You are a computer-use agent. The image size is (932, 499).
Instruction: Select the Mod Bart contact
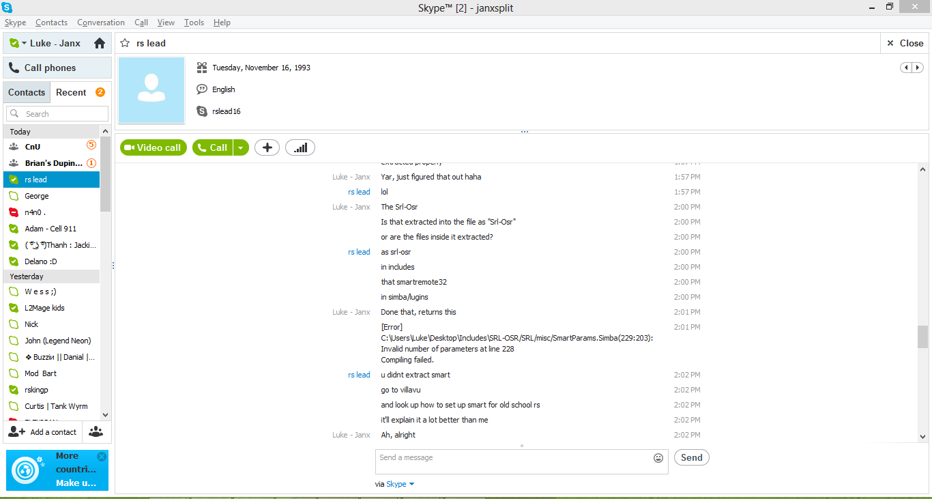[51, 373]
